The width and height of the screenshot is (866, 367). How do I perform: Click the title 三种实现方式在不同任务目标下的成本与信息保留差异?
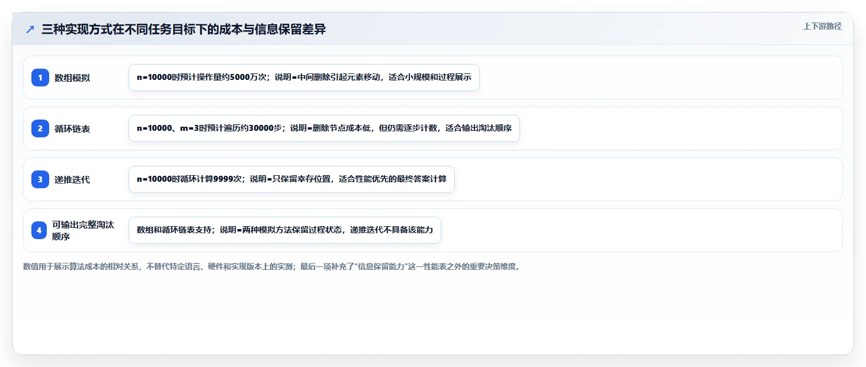coord(184,29)
